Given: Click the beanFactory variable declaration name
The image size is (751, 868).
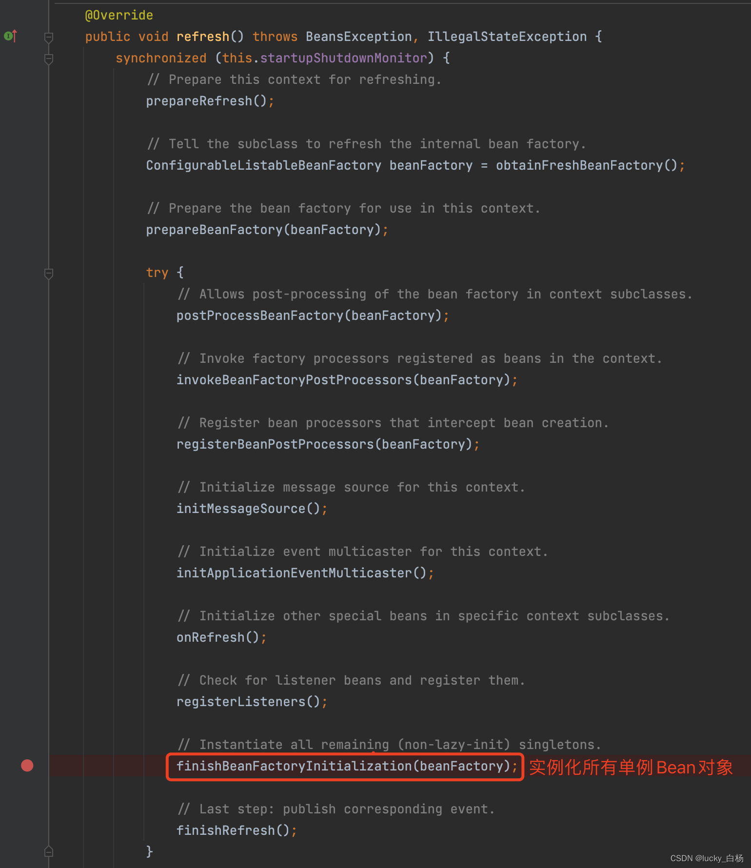Looking at the screenshot, I should [431, 165].
